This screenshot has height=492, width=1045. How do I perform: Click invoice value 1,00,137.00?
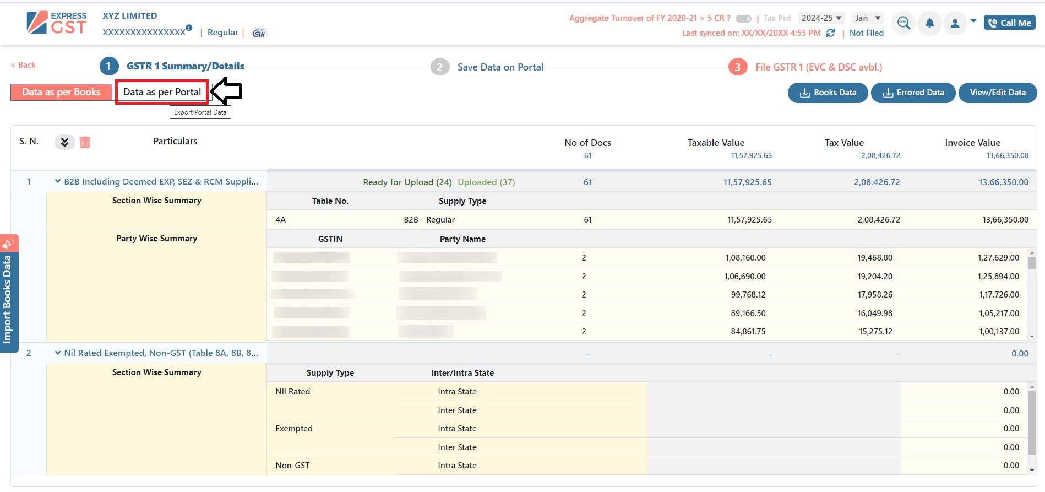click(998, 332)
